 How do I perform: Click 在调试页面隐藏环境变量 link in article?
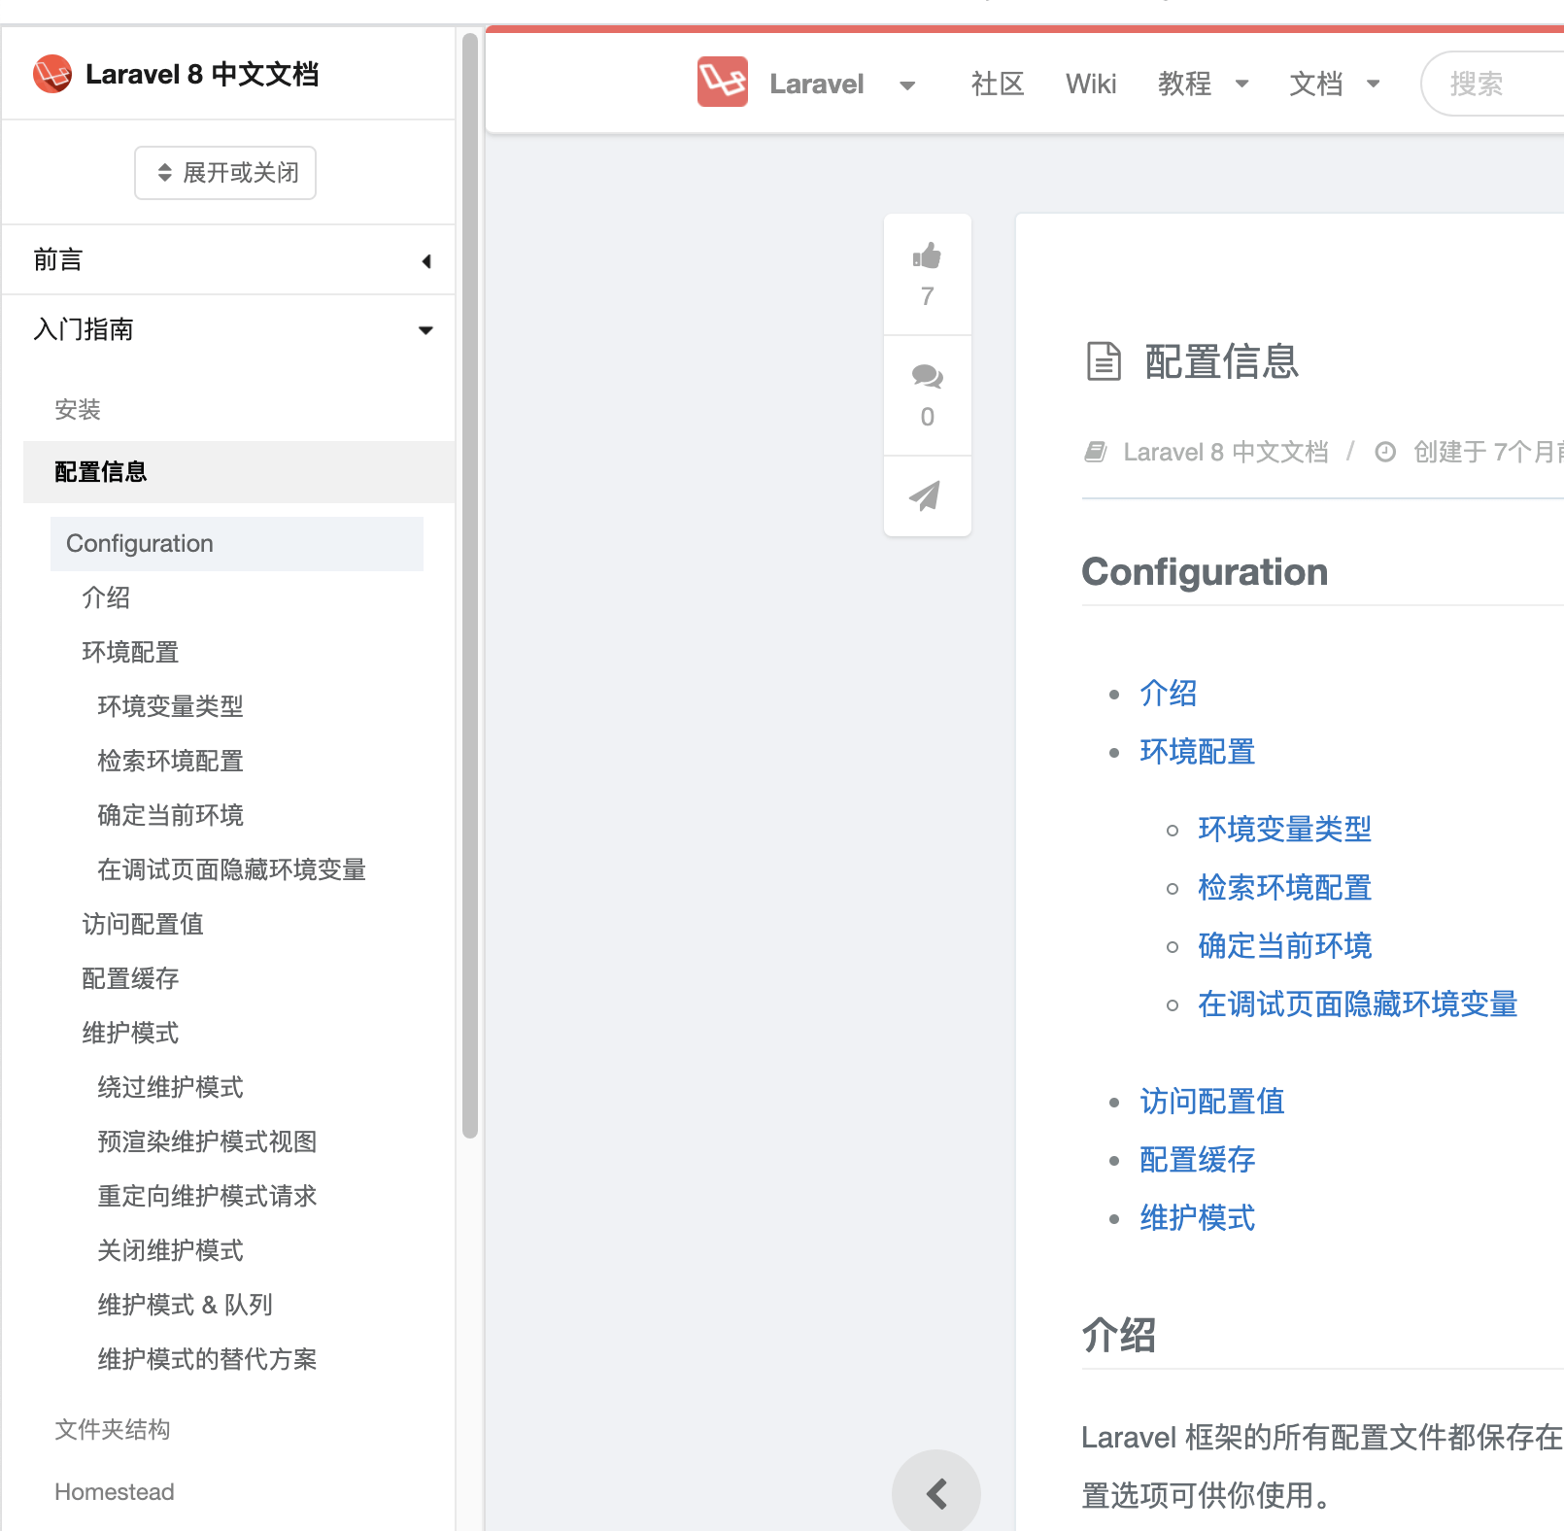pyautogui.click(x=1358, y=1004)
